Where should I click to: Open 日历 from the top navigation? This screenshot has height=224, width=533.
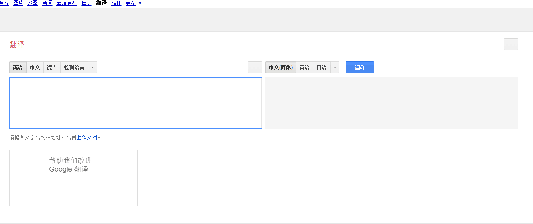87,3
